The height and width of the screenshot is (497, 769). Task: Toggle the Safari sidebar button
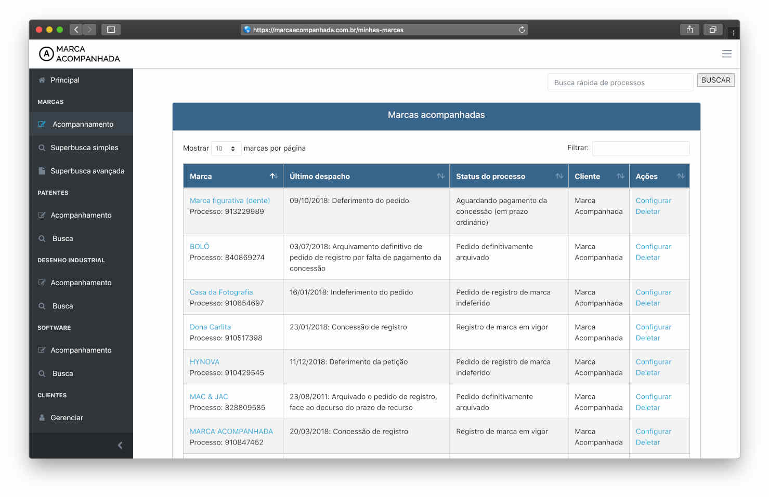111,30
